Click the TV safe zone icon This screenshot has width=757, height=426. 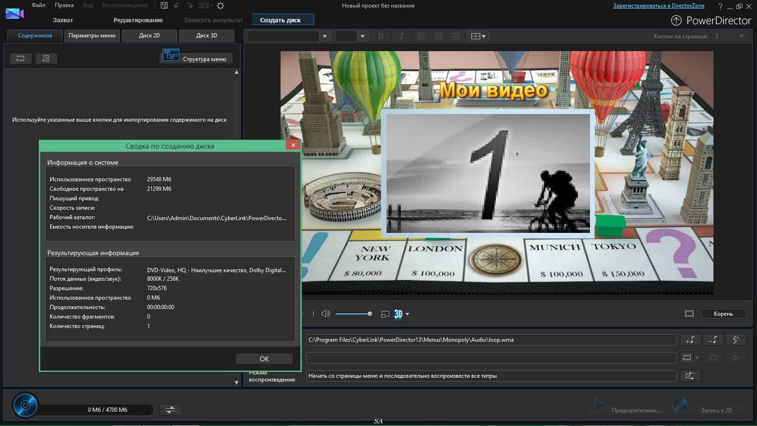coord(689,313)
